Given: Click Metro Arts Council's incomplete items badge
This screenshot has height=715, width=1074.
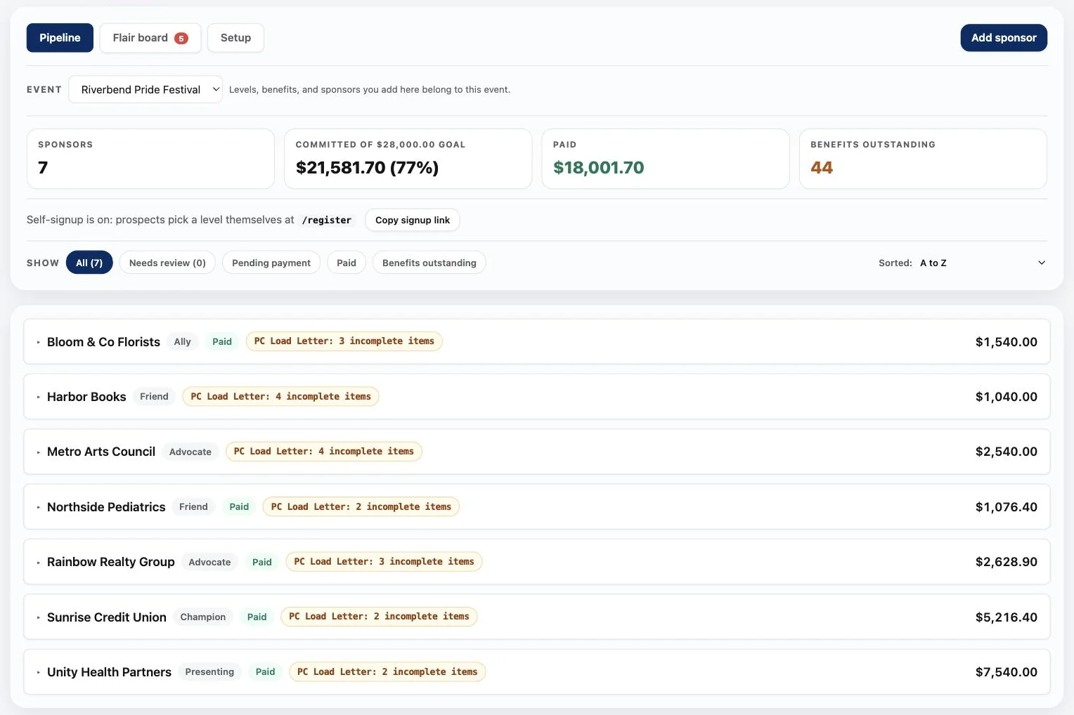Looking at the screenshot, I should coord(324,452).
